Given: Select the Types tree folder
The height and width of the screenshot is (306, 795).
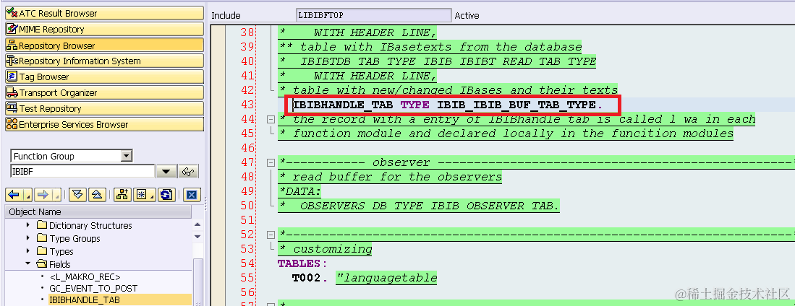Looking at the screenshot, I should point(61,251).
